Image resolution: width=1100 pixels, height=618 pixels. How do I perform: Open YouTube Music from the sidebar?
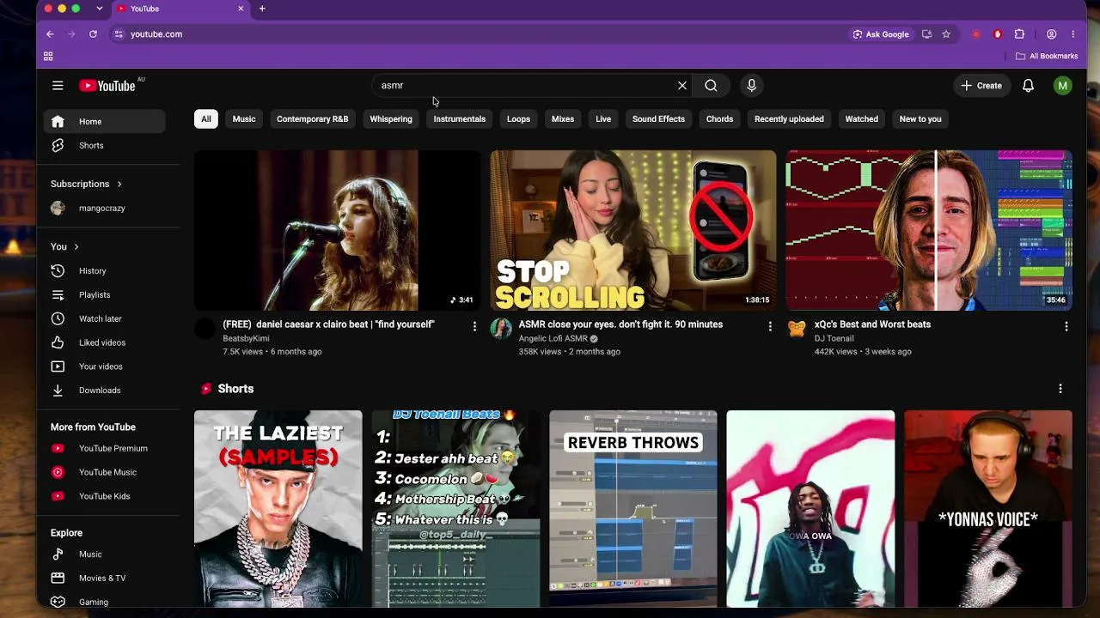(x=104, y=473)
